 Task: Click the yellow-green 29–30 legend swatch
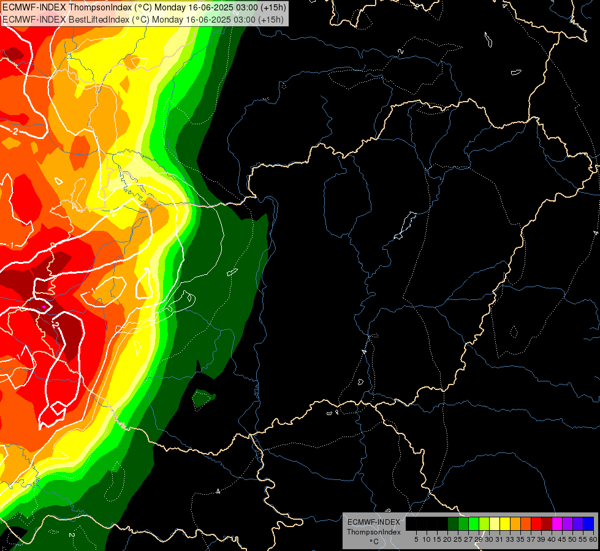(x=484, y=523)
